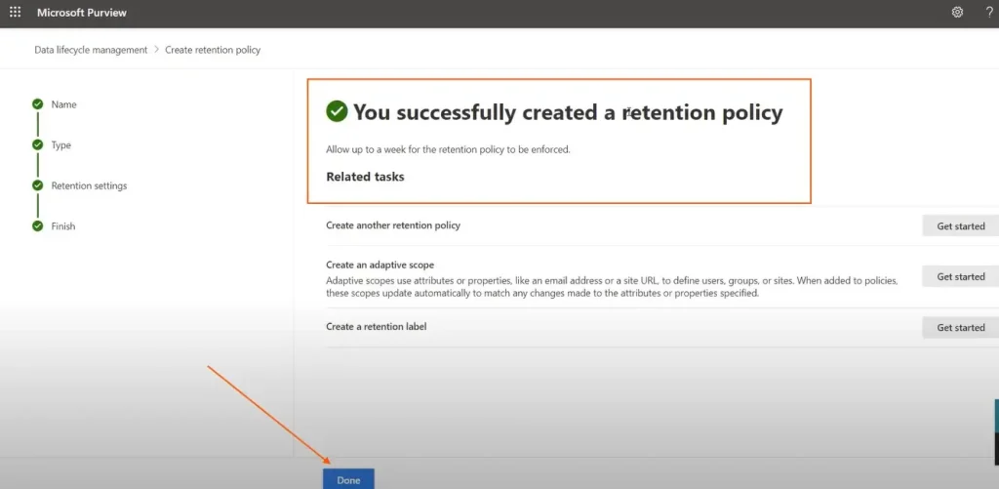Click 'You successfully created a retention policy' heading
Screen dimensions: 999x489
(568, 112)
